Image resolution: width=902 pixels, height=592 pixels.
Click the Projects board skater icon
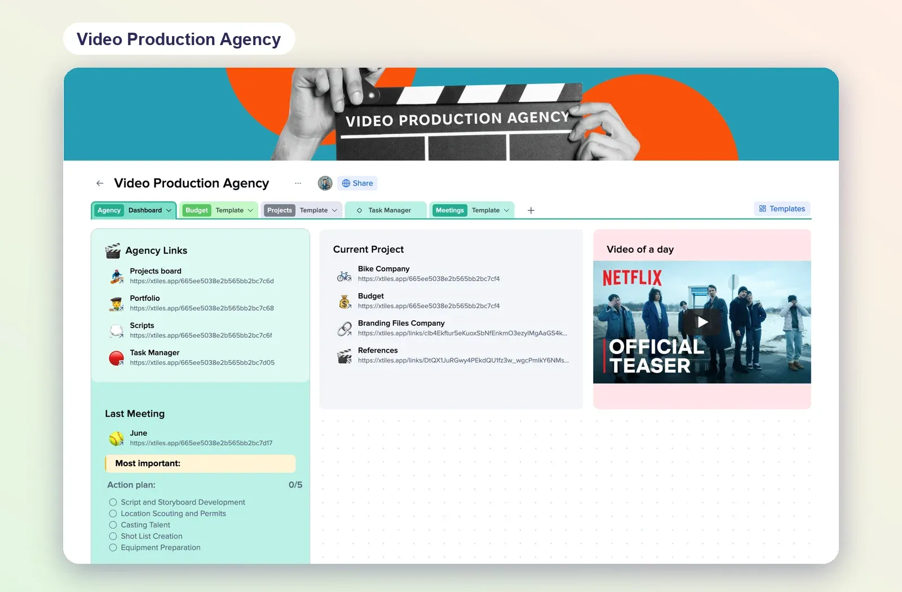point(117,276)
